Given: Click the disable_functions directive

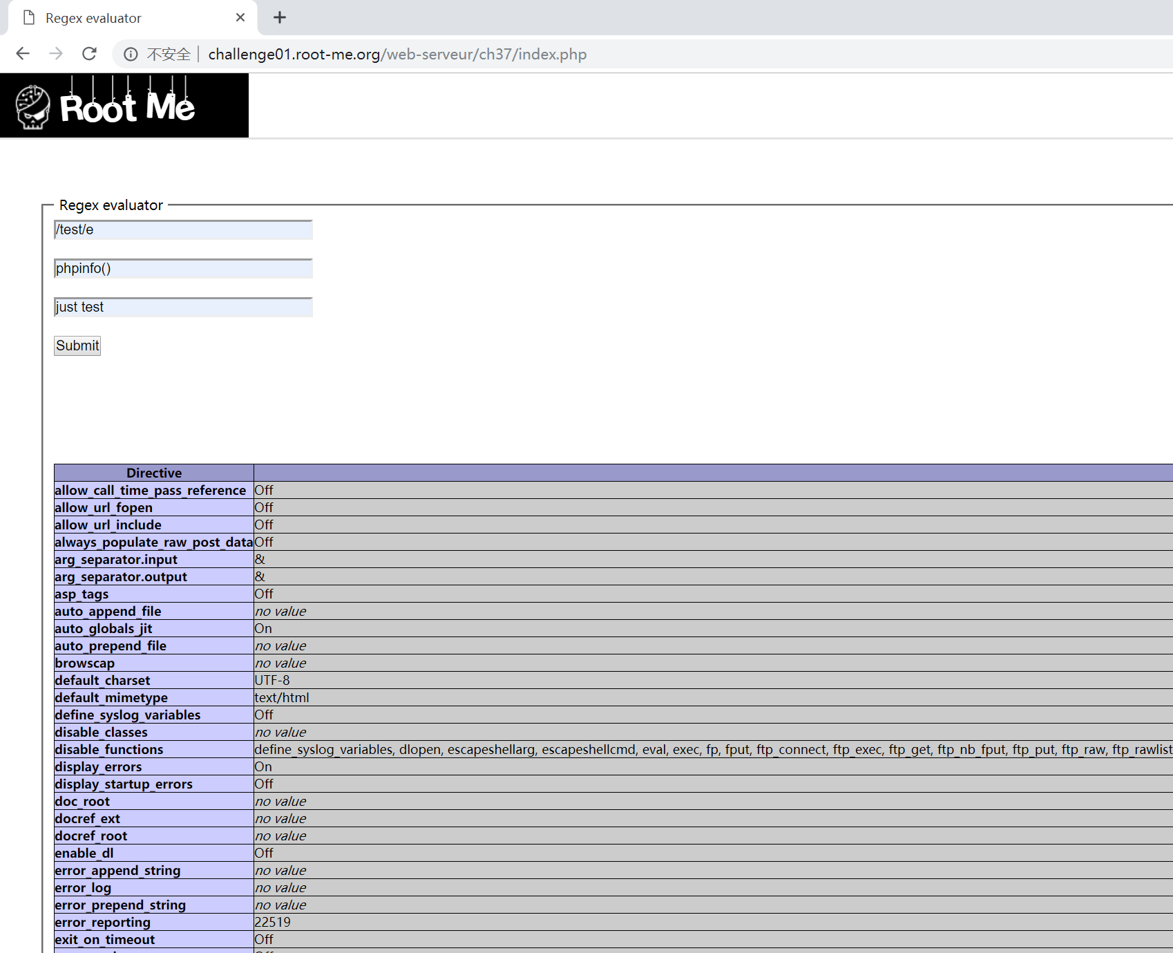Looking at the screenshot, I should 109,749.
